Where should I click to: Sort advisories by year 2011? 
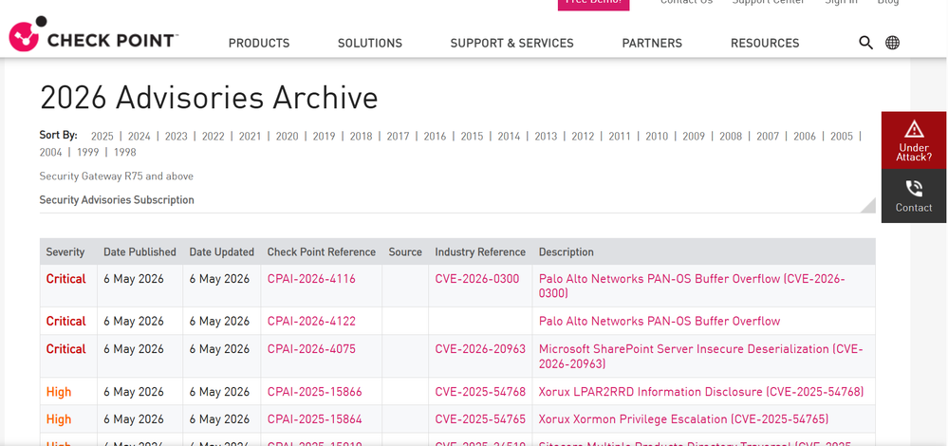click(x=620, y=137)
